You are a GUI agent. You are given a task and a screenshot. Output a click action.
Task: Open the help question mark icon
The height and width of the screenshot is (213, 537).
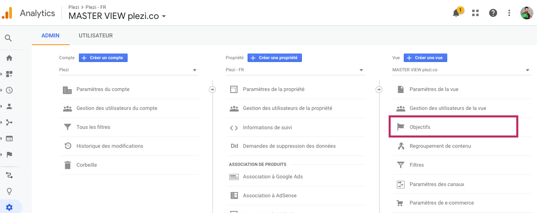click(x=493, y=13)
